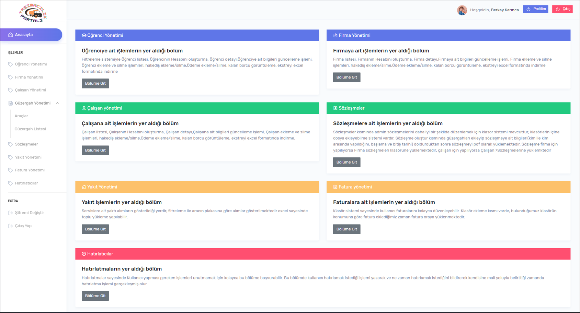Click Bölüme Git under Öğrenci Yönetimi card
580x313 pixels.
tap(95, 83)
